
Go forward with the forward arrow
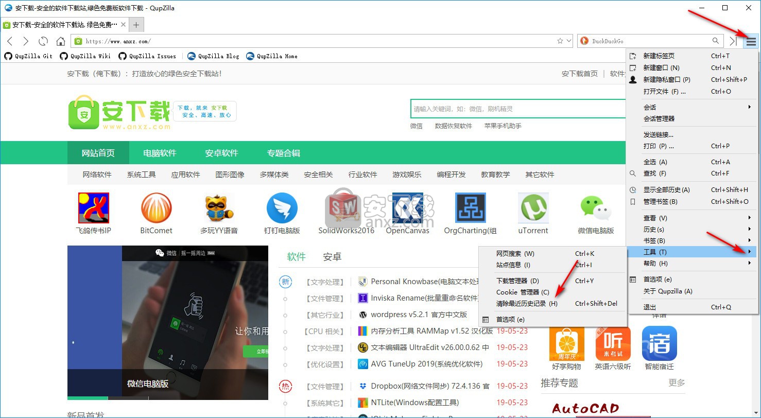[26, 41]
